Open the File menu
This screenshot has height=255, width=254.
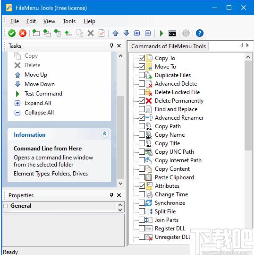point(15,21)
